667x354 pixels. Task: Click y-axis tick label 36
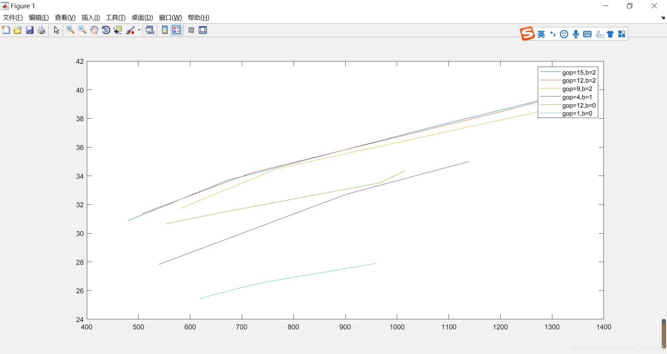(x=80, y=147)
